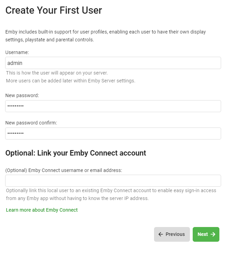Image resolution: width=230 pixels, height=253 pixels.
Task: Click the user appearance hint under Username
Action: pos(57,73)
